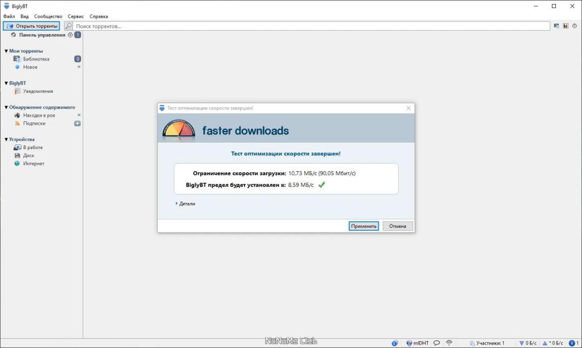Expand the Детали section in dialog
The height and width of the screenshot is (348, 582).
click(177, 204)
